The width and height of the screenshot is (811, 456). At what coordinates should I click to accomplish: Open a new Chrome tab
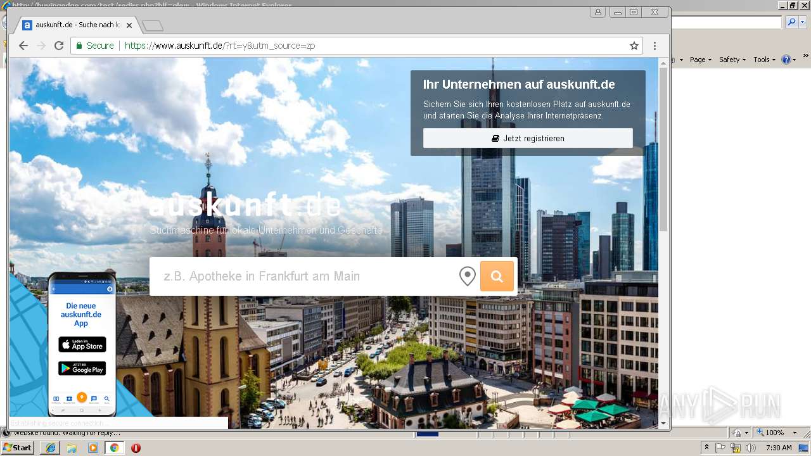point(153,25)
